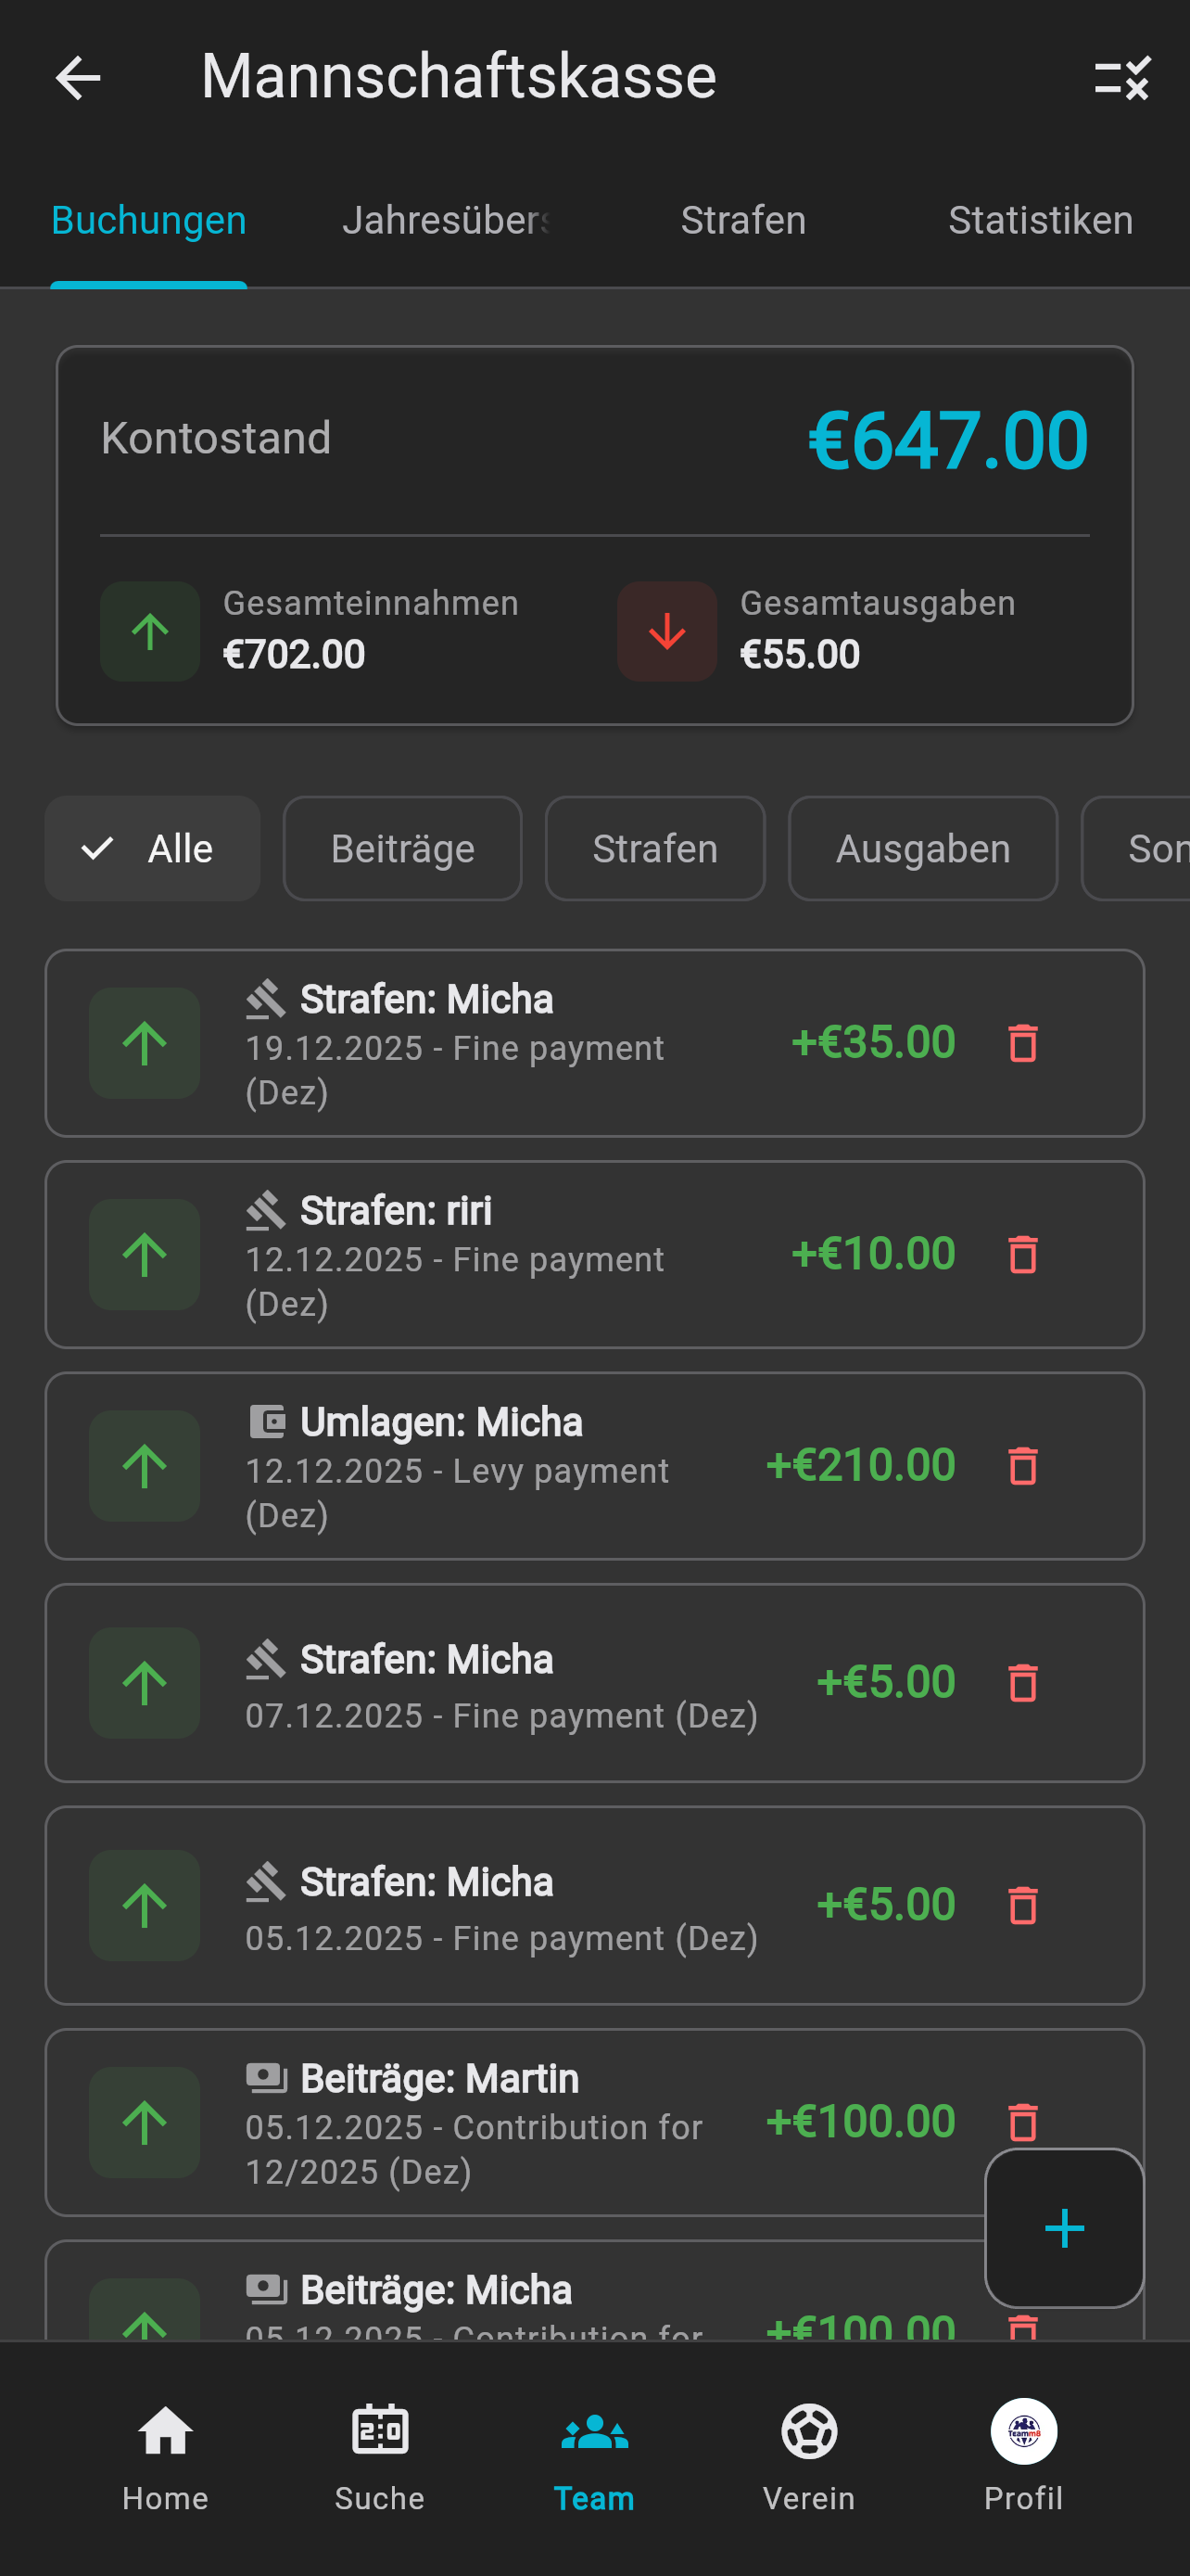This screenshot has height=2576, width=1190.
Task: Delete Beiträge: Martin €100 contribution
Action: click(1022, 2120)
